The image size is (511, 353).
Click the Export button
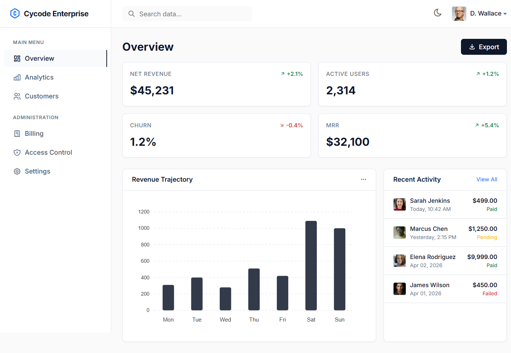coord(484,47)
